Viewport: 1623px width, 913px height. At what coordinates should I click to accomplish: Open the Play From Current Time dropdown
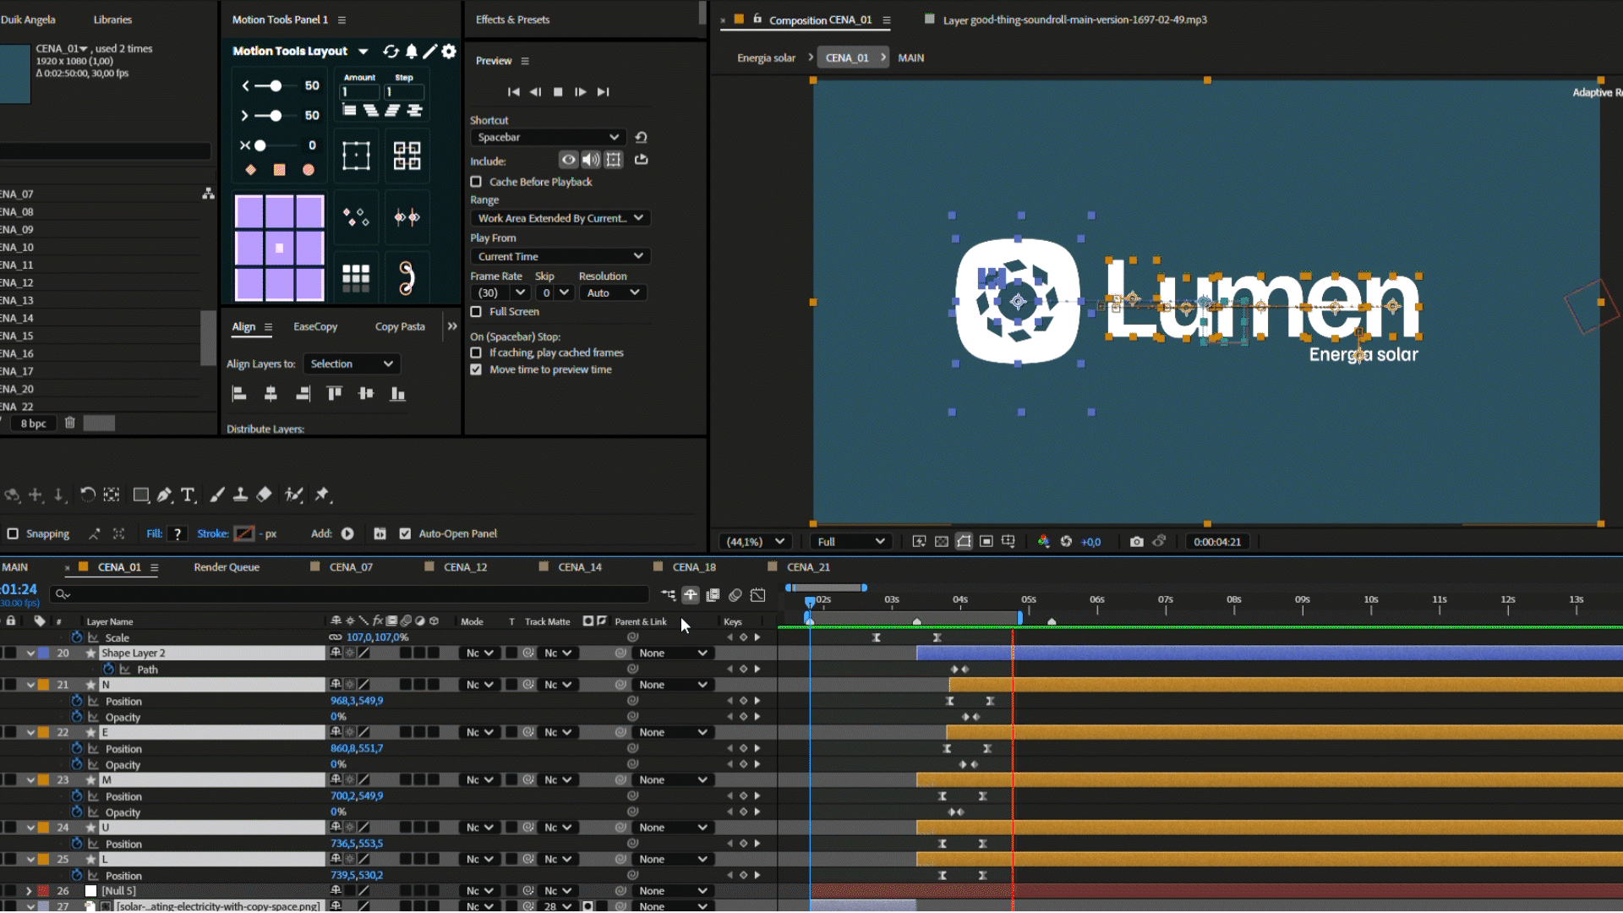tap(560, 256)
